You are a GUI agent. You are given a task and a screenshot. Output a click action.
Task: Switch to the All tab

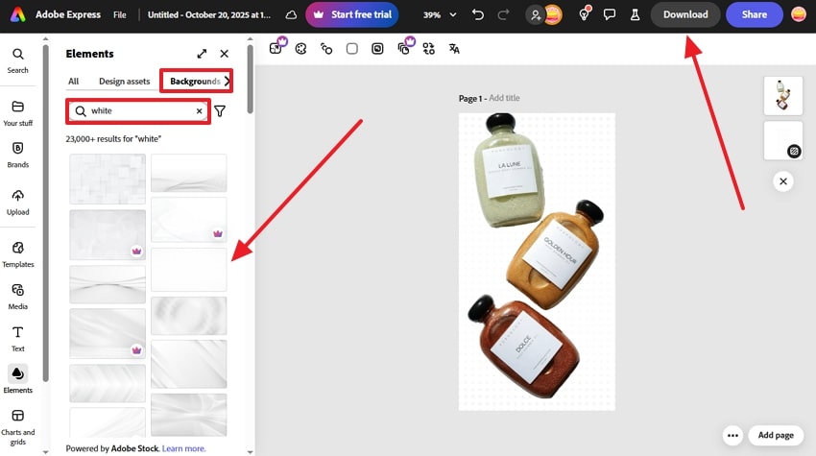73,82
